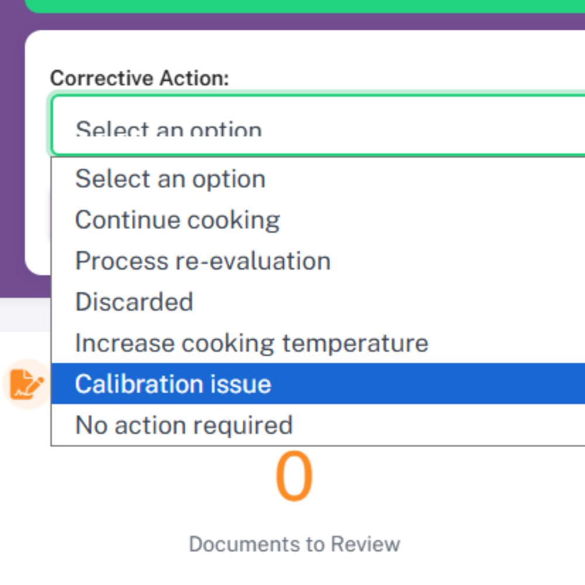Viewport: 585px width, 585px height.
Task: Select 'Increase cooking temperature' option
Action: coord(252,343)
